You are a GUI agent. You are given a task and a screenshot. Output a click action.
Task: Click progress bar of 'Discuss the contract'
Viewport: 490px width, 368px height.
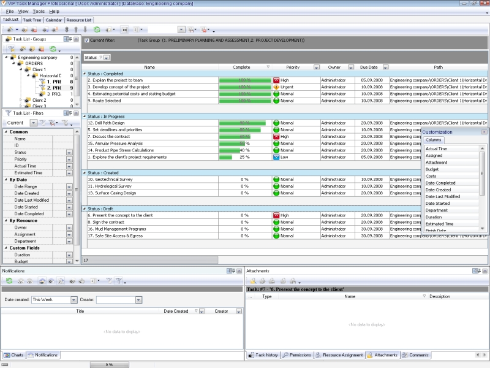245,137
